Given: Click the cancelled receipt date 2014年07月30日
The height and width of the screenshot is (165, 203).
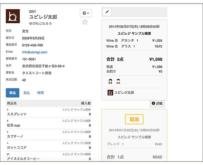Looking at the screenshot, I should tap(134, 130).
